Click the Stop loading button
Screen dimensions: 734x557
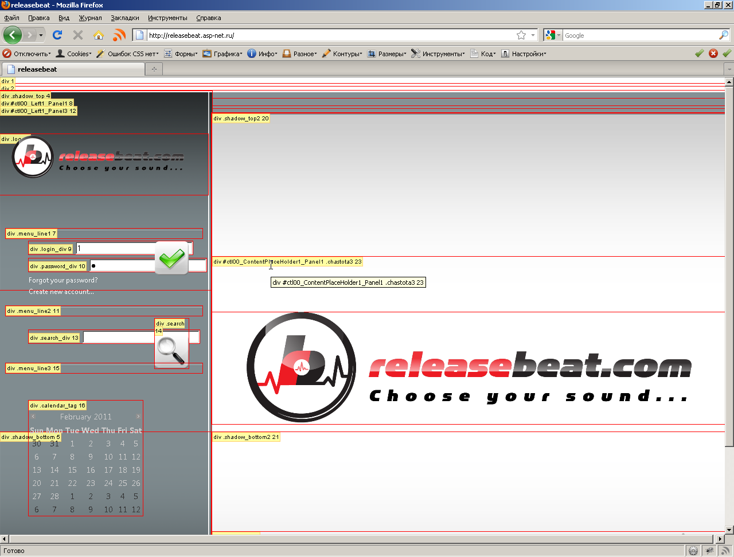78,35
